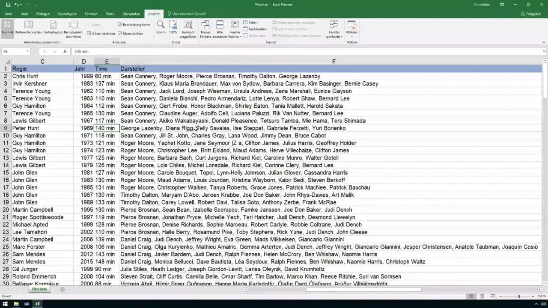This screenshot has height=308, width=548.
Task: Click the Teilen split window button
Action: (x=250, y=22)
